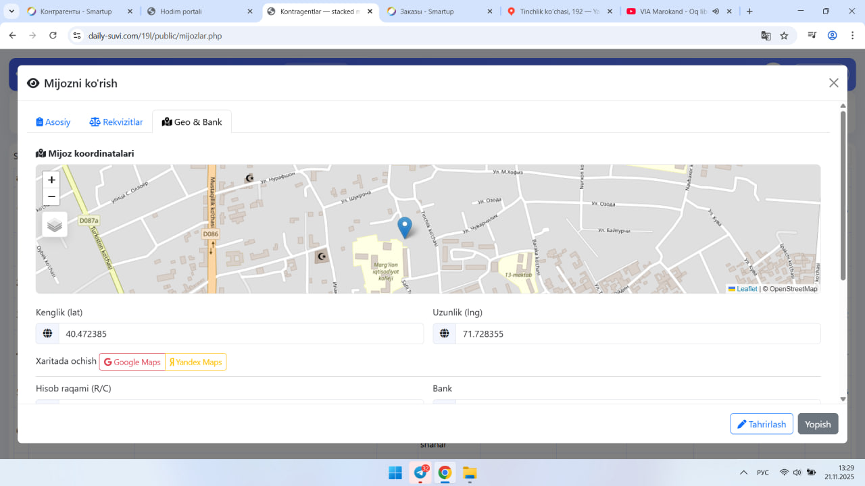Show hidden system tray icons
865x486 pixels.
point(743,473)
